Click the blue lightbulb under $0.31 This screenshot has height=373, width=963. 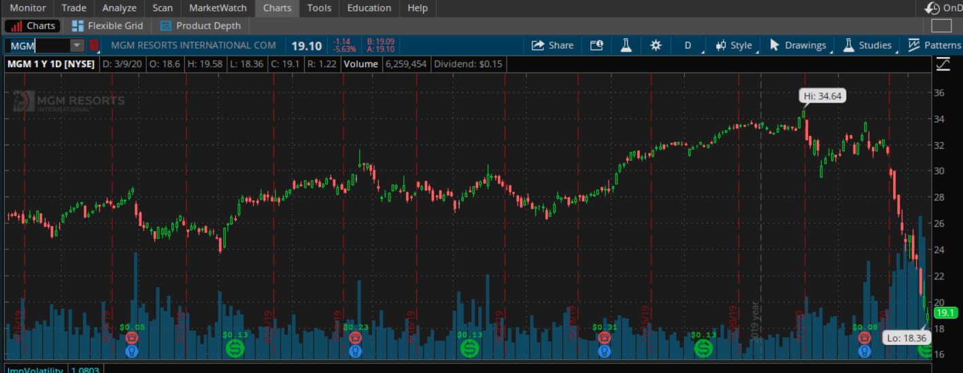click(604, 351)
